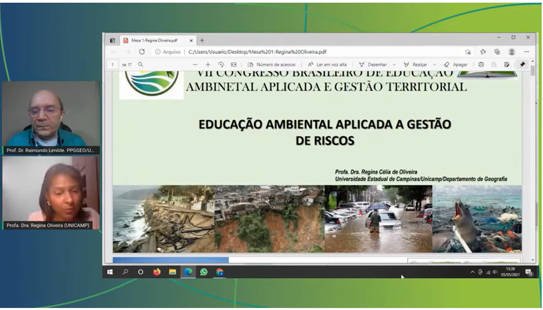Toggle the pin toolbar button

point(522,64)
